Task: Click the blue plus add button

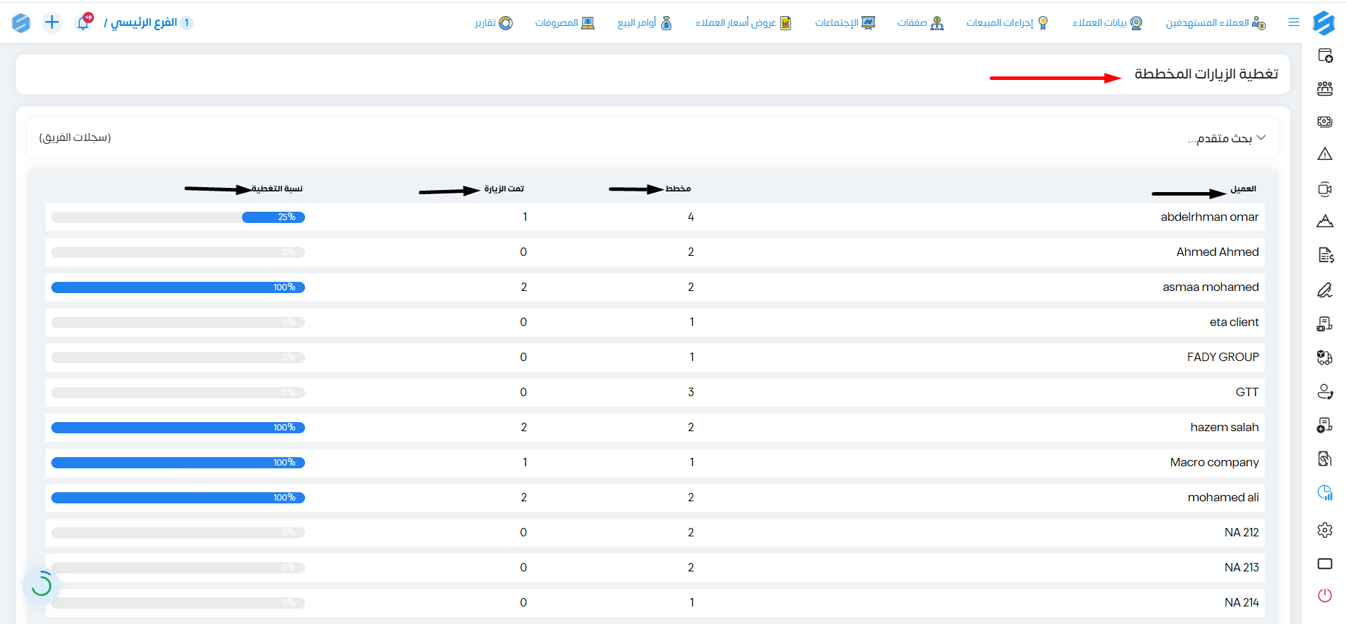Action: (52, 22)
